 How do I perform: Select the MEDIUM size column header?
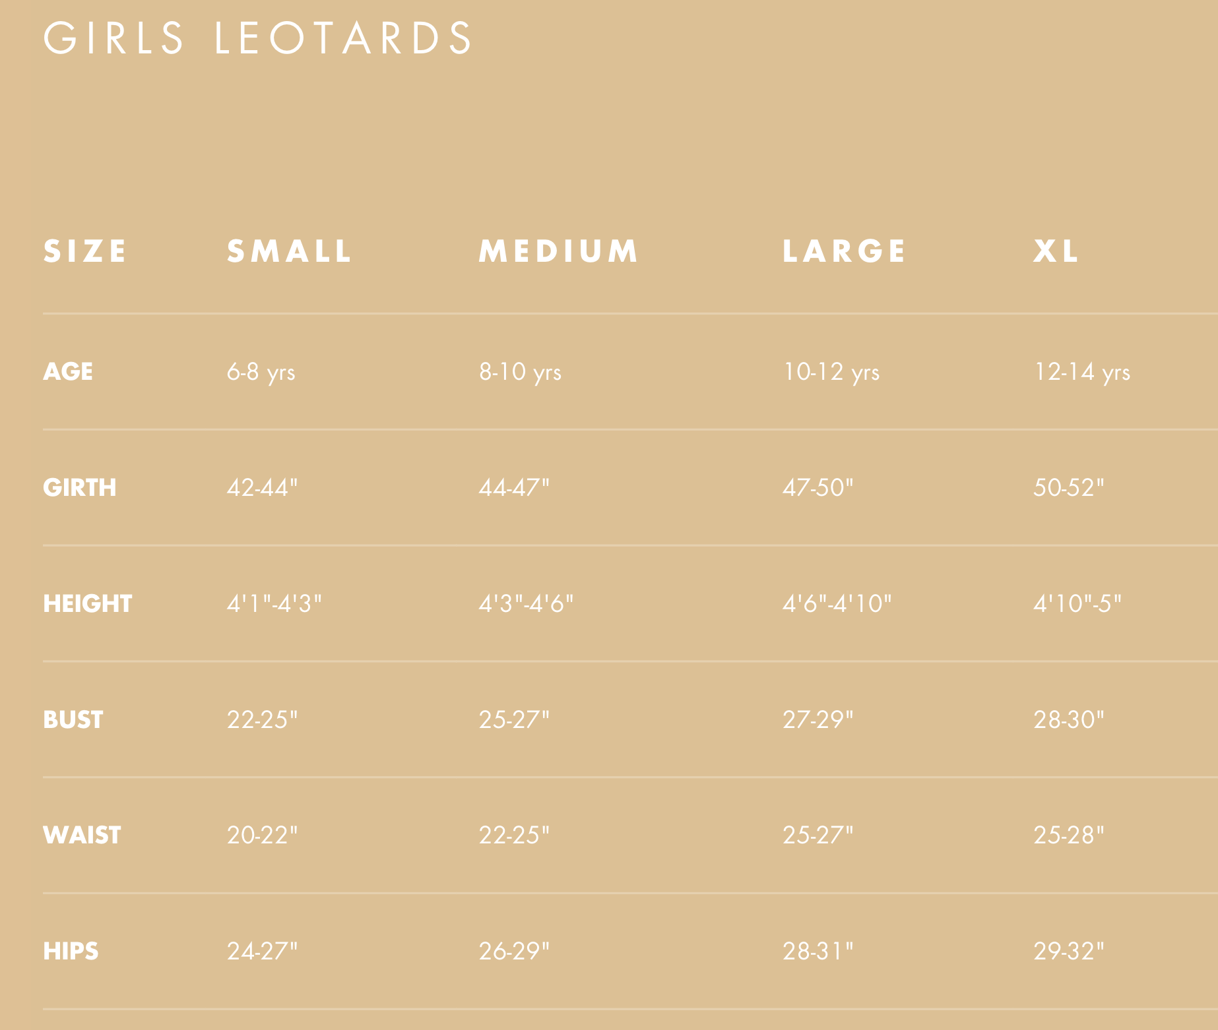[558, 251]
